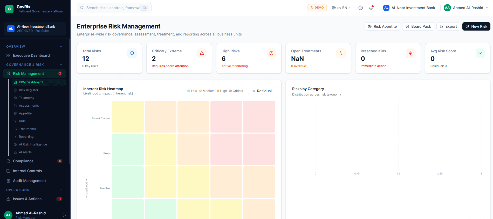Open the Al-Noor Investment Bank organization switcher
The image size is (493, 219).
click(x=409, y=8)
